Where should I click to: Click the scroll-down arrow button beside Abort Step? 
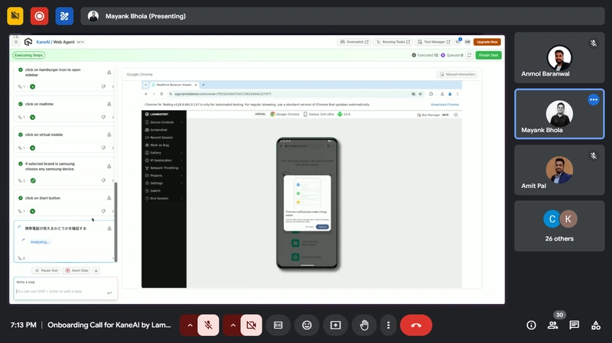[x=96, y=270]
